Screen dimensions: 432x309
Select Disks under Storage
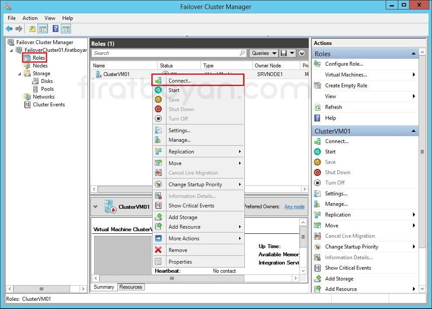pyautogui.click(x=47, y=81)
